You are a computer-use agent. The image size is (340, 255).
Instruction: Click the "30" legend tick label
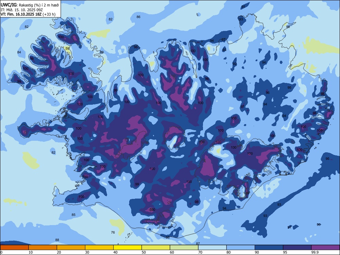[x=87, y=252]
